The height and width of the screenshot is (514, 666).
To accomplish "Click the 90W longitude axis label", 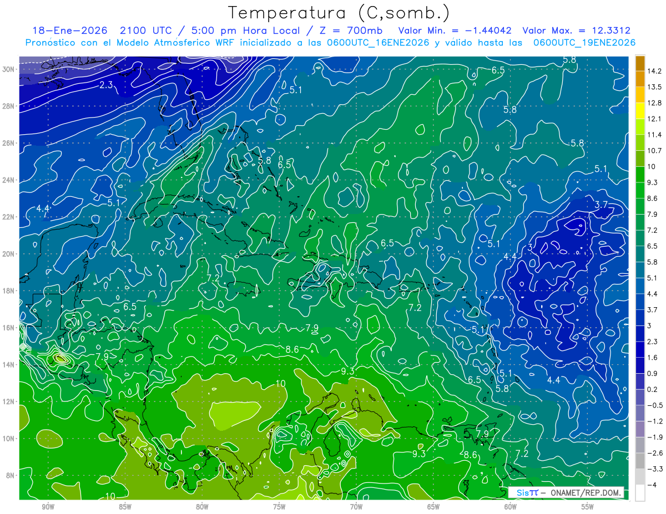I will [x=48, y=507].
